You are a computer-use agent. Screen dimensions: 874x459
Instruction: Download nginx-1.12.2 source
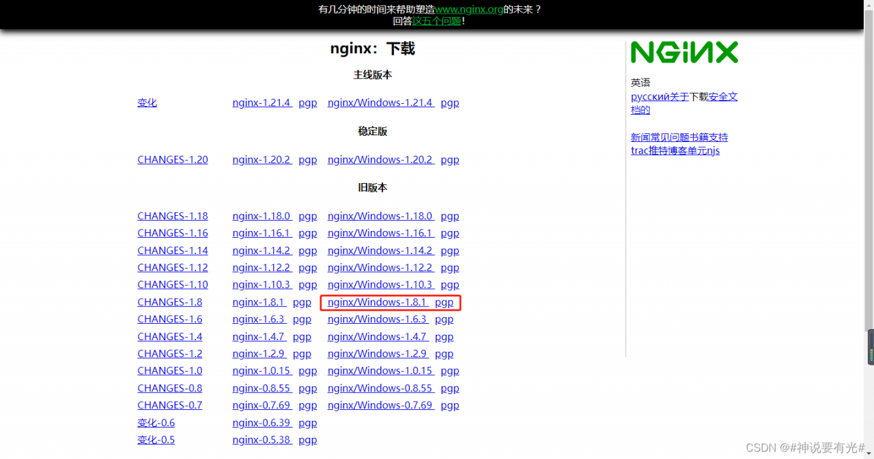tap(262, 268)
